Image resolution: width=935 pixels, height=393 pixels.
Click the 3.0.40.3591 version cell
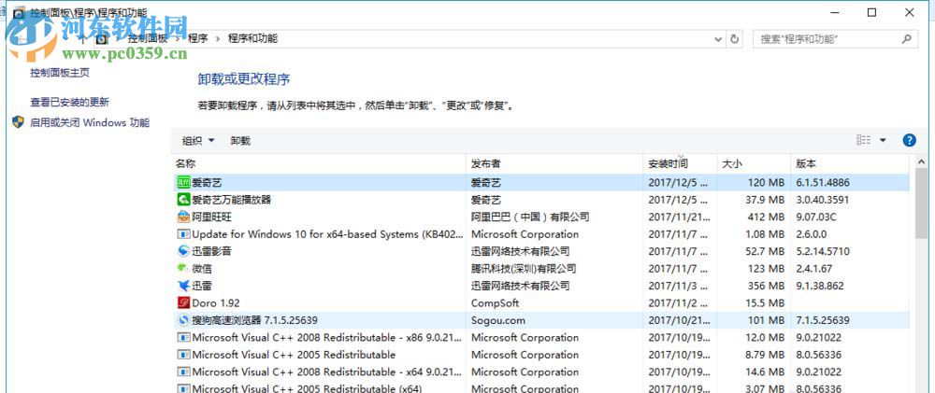tap(822, 200)
